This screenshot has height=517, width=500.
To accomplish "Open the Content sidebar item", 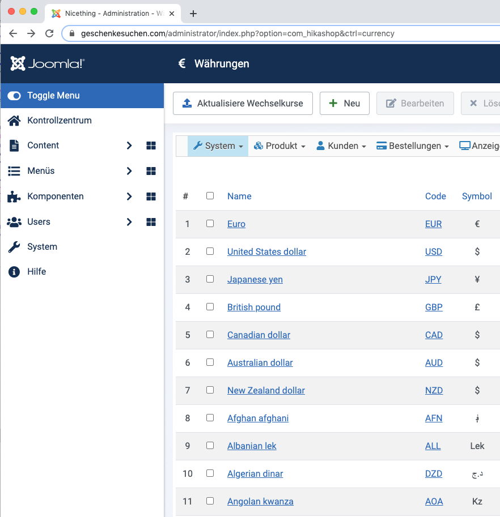I will 43,146.
